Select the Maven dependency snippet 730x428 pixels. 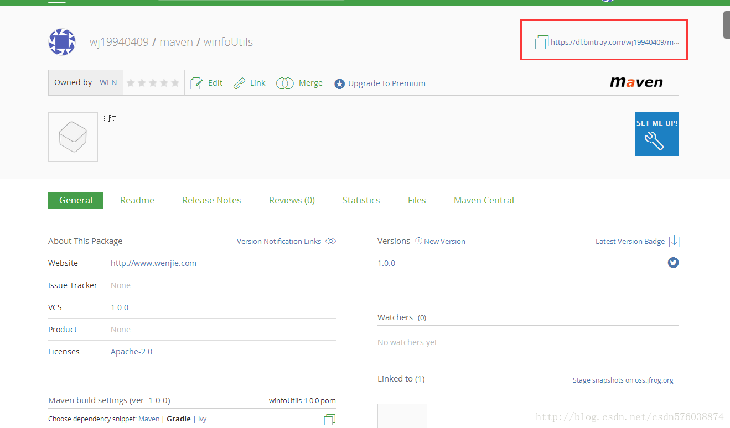pos(149,419)
